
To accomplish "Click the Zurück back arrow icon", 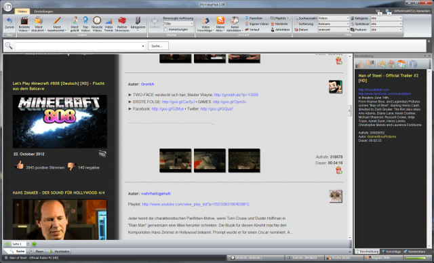I will tap(9, 21).
